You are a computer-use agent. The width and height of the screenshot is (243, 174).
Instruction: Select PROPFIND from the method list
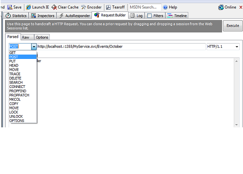click(23, 91)
